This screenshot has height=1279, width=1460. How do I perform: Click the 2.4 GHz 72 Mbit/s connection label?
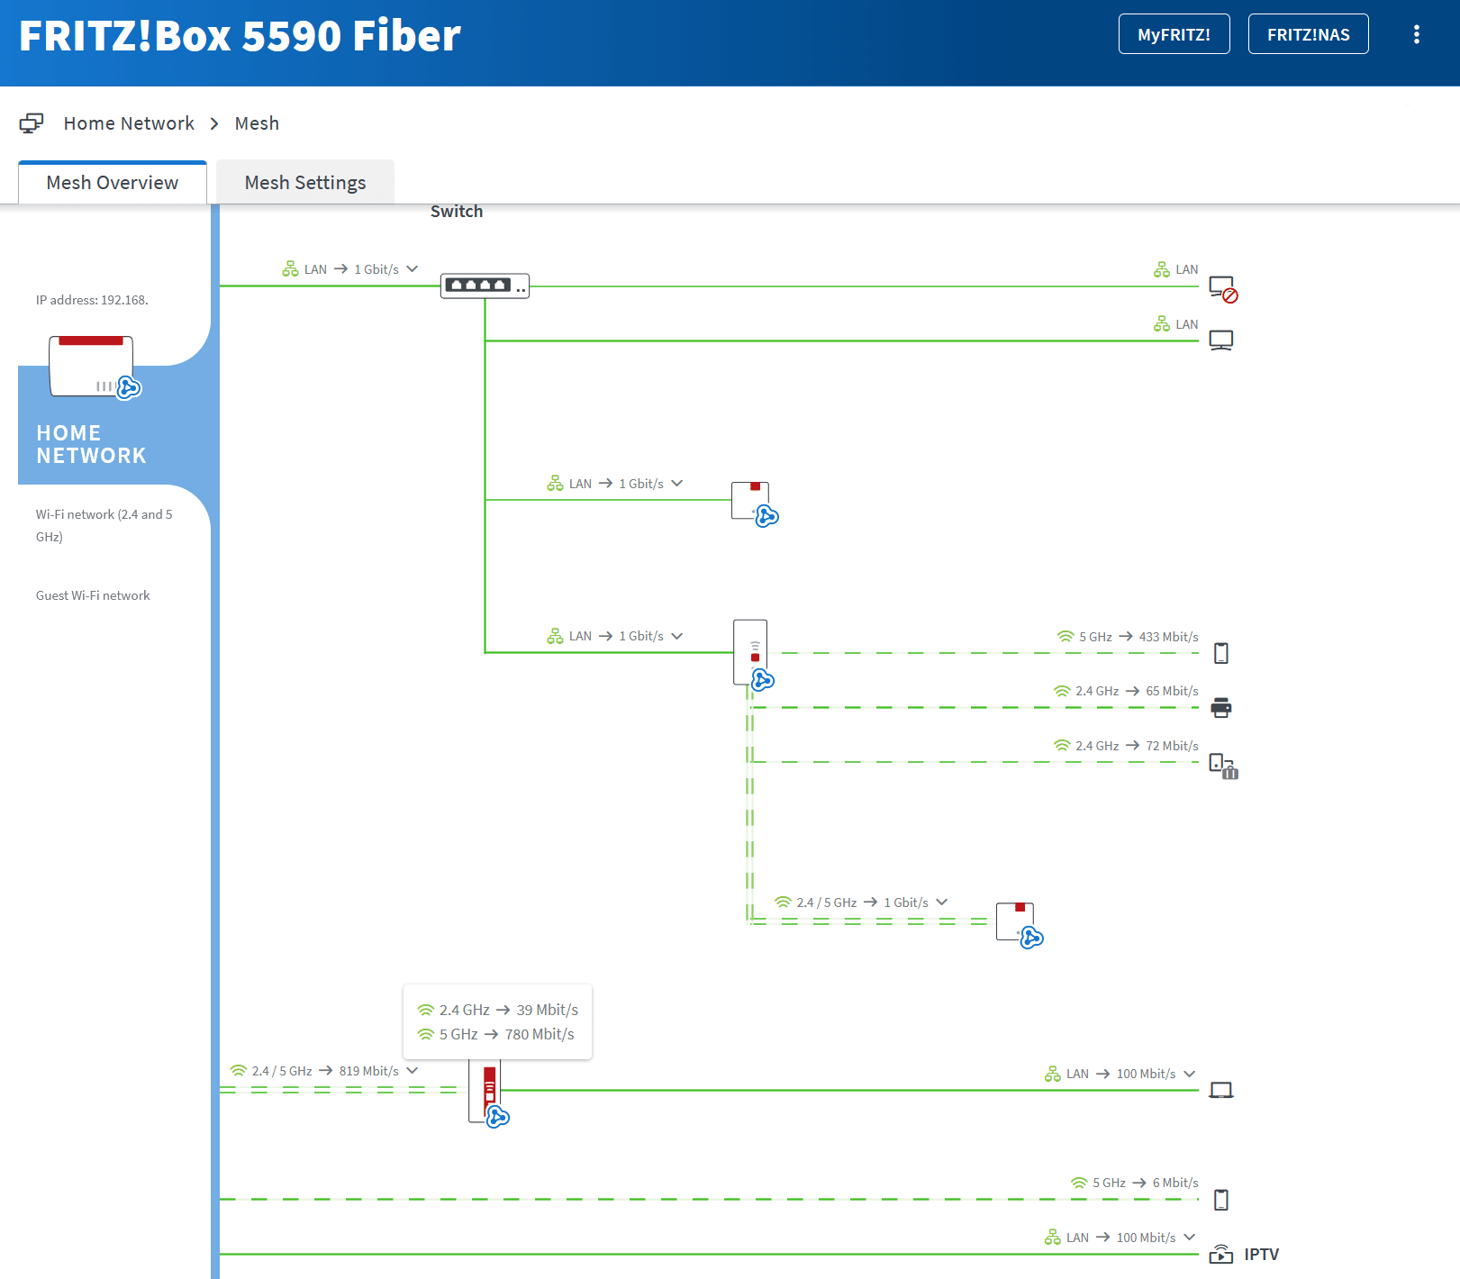click(x=1126, y=746)
